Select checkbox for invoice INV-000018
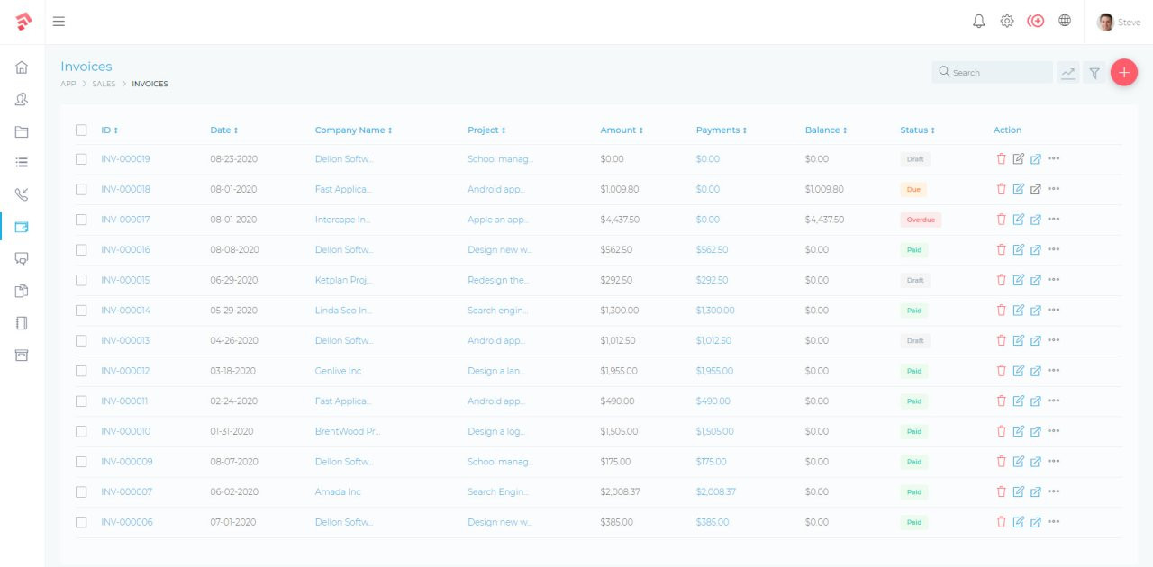Viewport: 1153px width, 567px height. (x=81, y=190)
